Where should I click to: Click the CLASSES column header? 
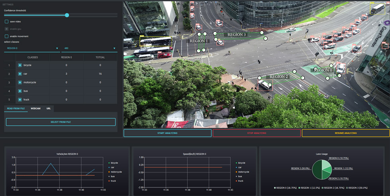click(33, 57)
